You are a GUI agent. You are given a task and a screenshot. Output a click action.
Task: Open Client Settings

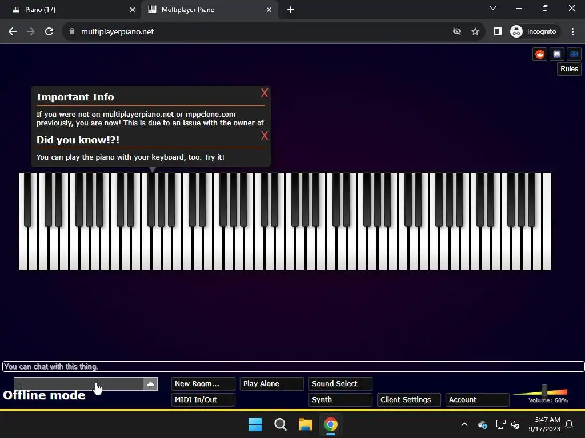409,400
